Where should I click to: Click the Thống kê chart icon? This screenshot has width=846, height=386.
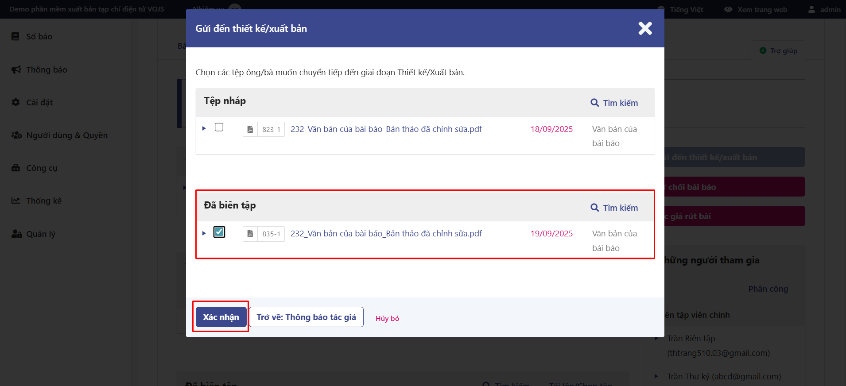pos(16,201)
